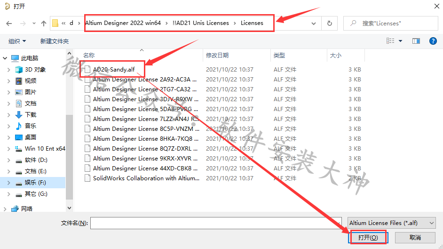The height and width of the screenshot is (249, 443).
Task: Select 娱乐 (F:) drive
Action: coord(35,183)
